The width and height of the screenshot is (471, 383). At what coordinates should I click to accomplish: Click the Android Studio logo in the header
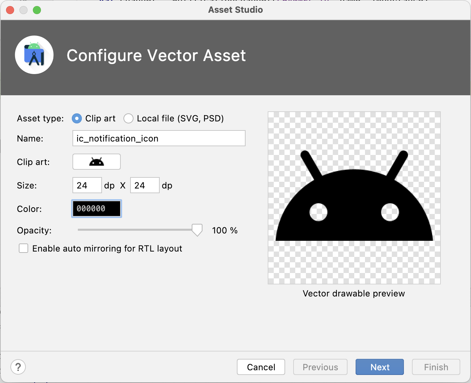coord(34,55)
